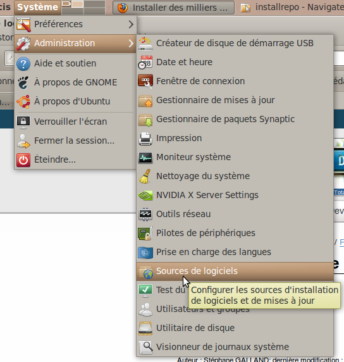The height and width of the screenshot is (362, 344).
Task: Launch Créateur de disque de démarrage USB
Action: [x=235, y=44]
